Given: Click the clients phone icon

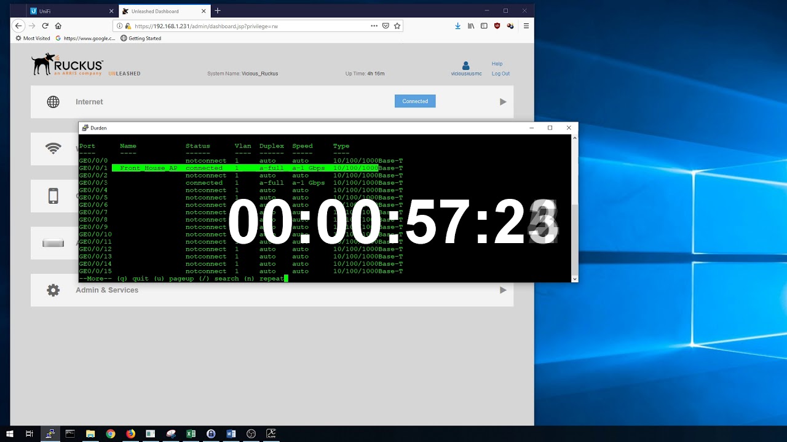Looking at the screenshot, I should [x=53, y=196].
